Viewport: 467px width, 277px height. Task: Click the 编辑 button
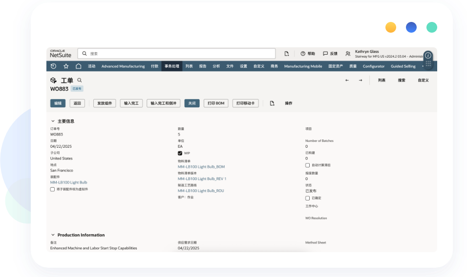[x=58, y=103]
